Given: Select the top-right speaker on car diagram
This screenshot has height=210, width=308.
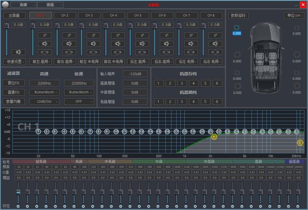Looking at the screenshot, I should [296, 28].
